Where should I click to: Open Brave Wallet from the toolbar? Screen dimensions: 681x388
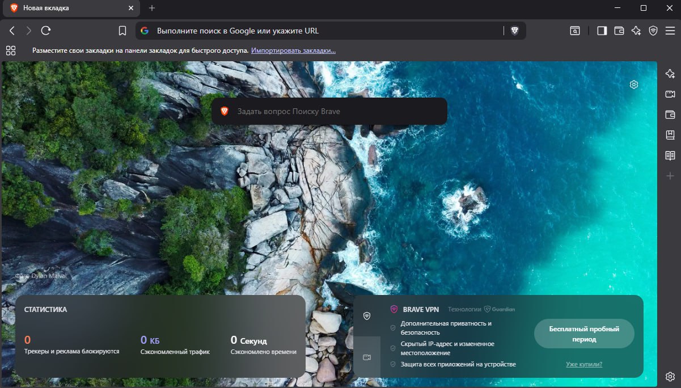click(x=619, y=31)
